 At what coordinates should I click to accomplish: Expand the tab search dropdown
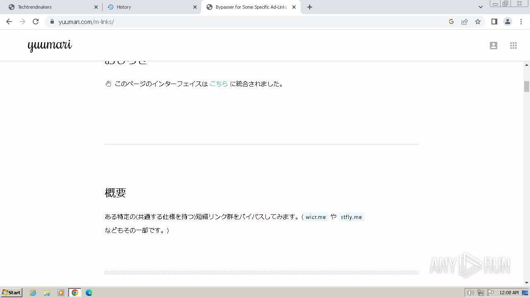481,7
